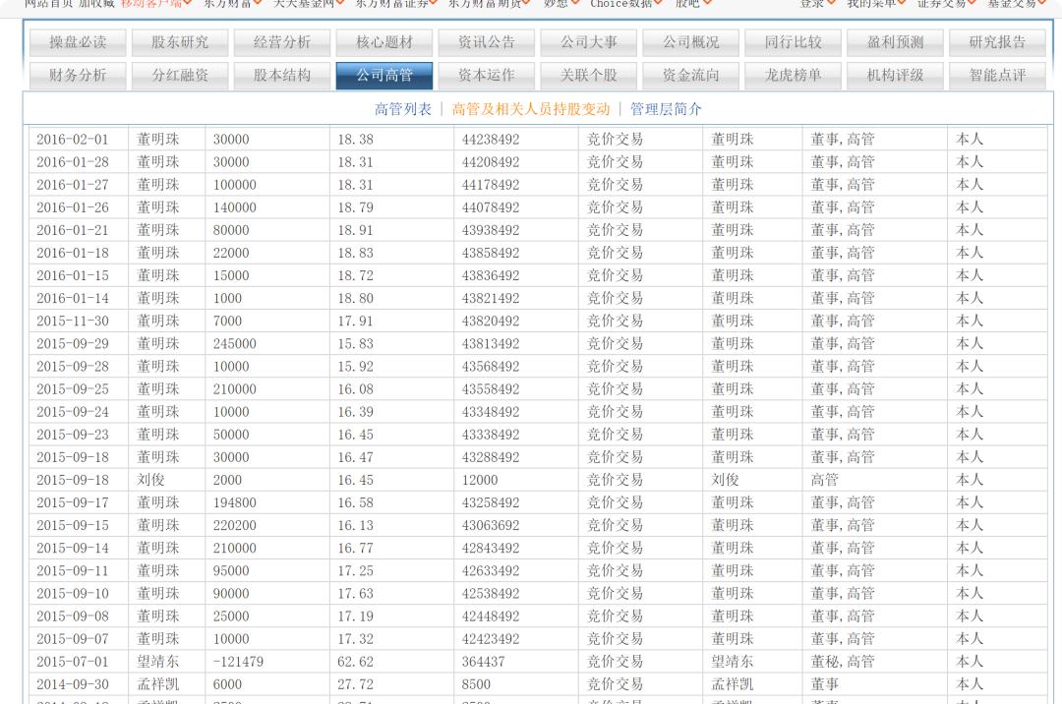
Task: Click the change amount 140000
Action: 234,207
